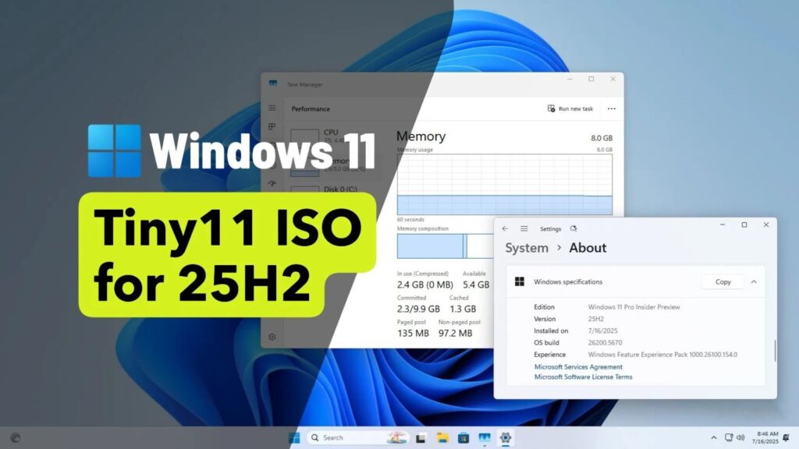The width and height of the screenshot is (799, 449).
Task: Open Settings navigation hamburger menu
Action: (x=524, y=228)
